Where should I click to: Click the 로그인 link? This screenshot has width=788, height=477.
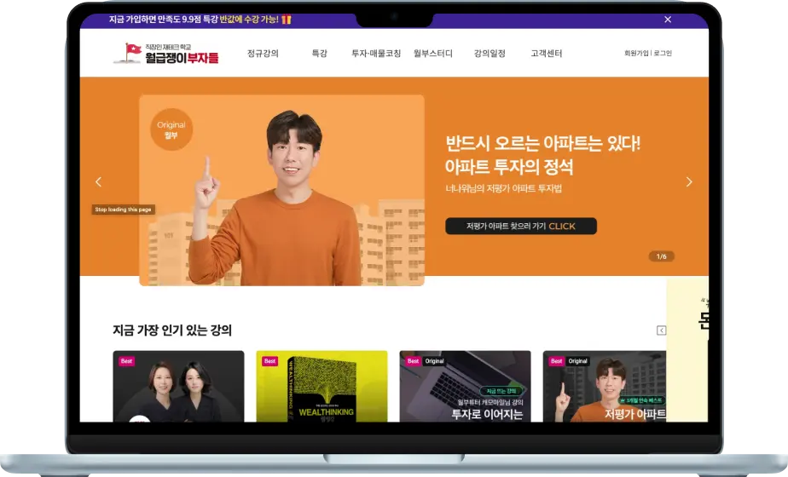[663, 53]
